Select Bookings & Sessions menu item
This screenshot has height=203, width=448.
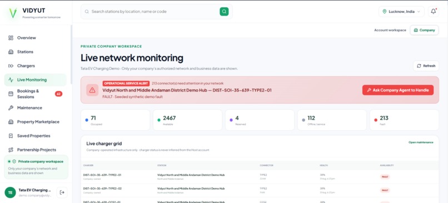click(x=36, y=94)
